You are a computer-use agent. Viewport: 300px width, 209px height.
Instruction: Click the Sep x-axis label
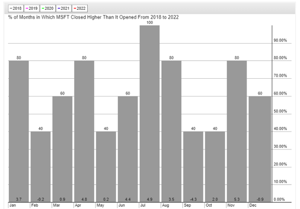point(187,205)
